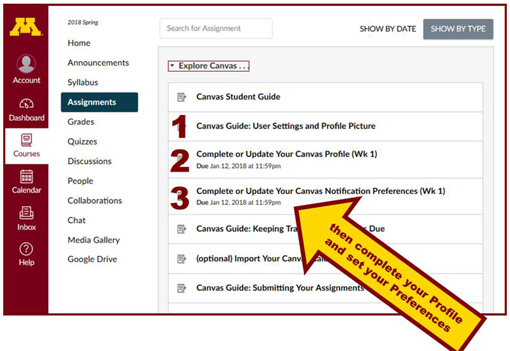The height and width of the screenshot is (351, 510).
Task: Open the Canvas Student Guide assignment
Action: tap(238, 97)
